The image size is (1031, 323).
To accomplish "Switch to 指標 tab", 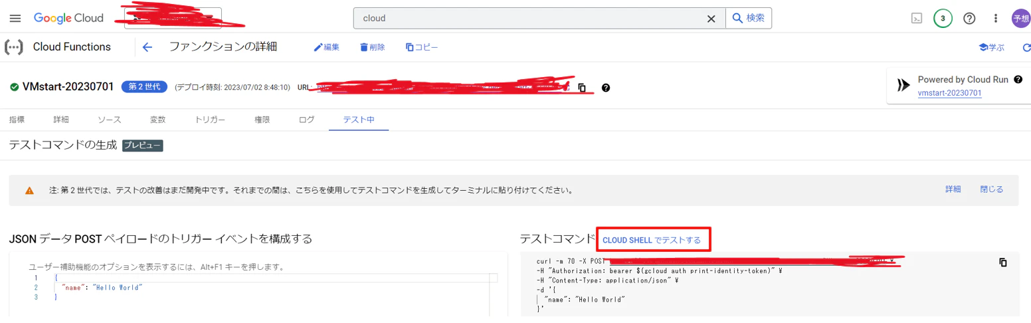I will [17, 120].
